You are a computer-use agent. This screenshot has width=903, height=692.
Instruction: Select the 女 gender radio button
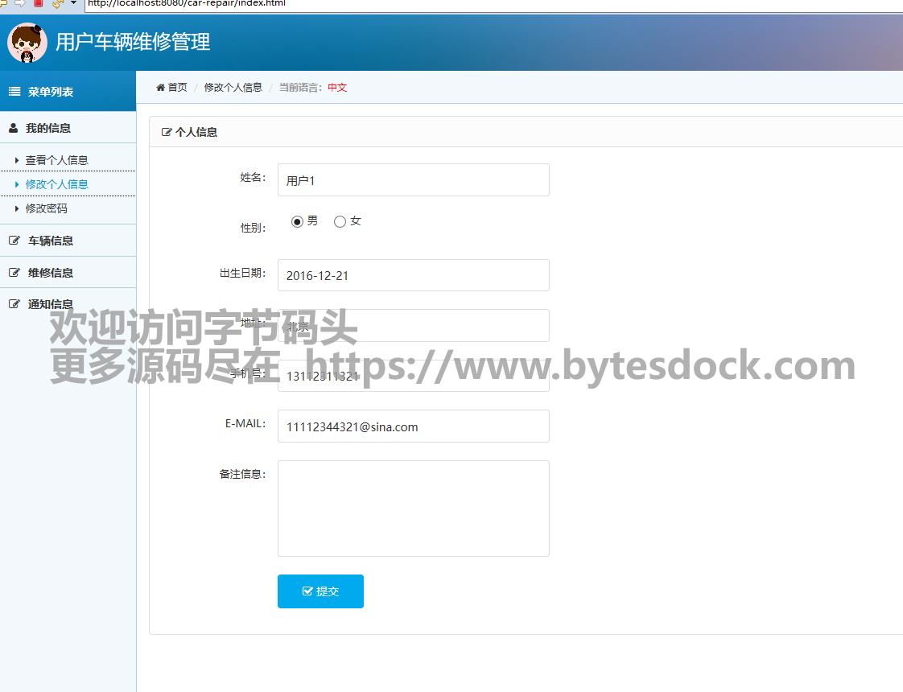click(x=340, y=221)
